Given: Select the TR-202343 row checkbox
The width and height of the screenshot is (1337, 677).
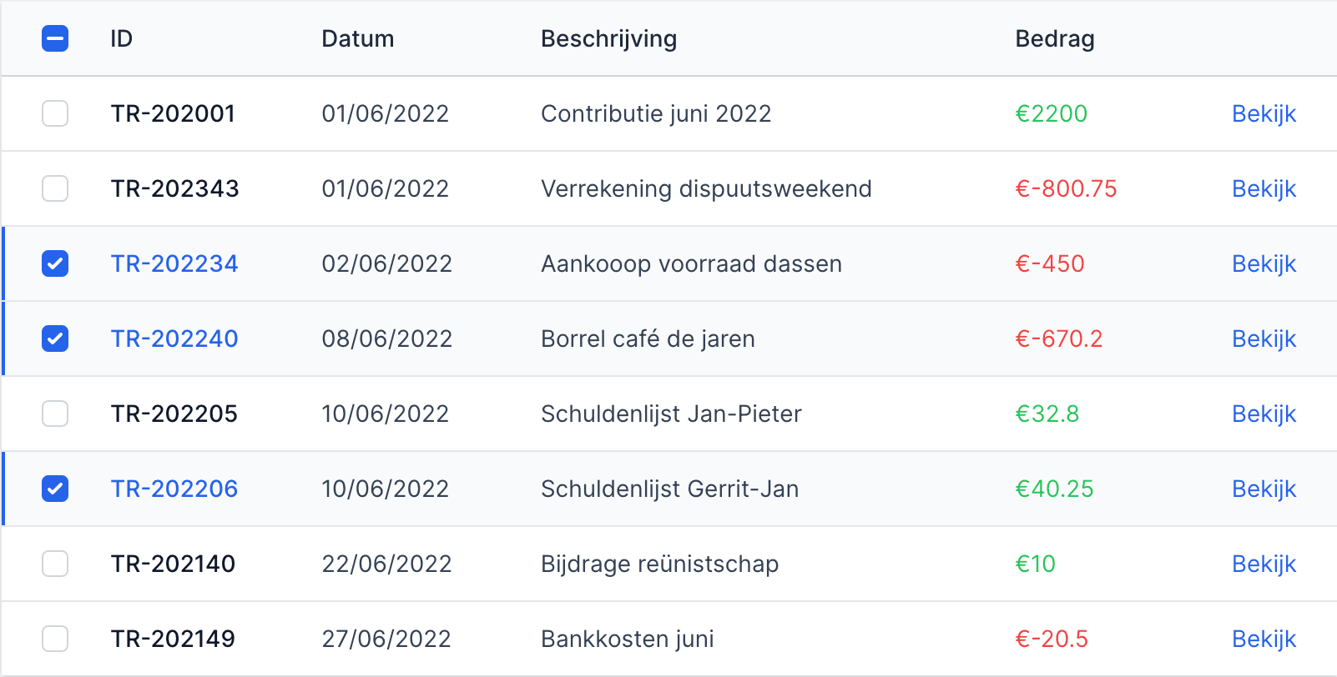Looking at the screenshot, I should tap(55, 188).
